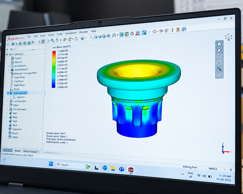Click the Windows Start button
The width and height of the screenshot is (243, 194).
coord(51,164)
